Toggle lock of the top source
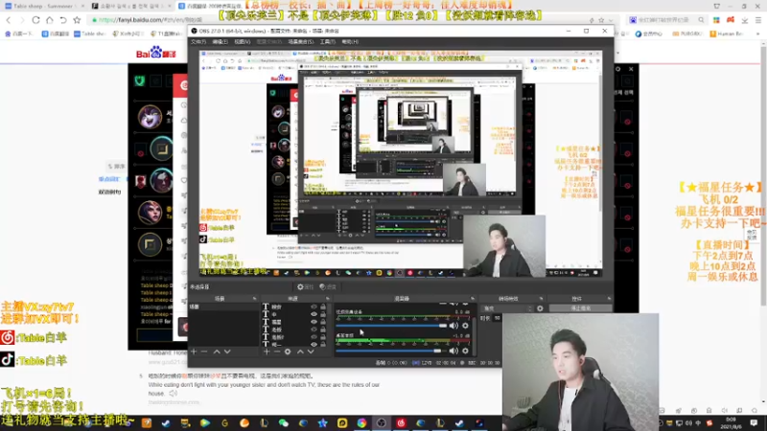 323,306
